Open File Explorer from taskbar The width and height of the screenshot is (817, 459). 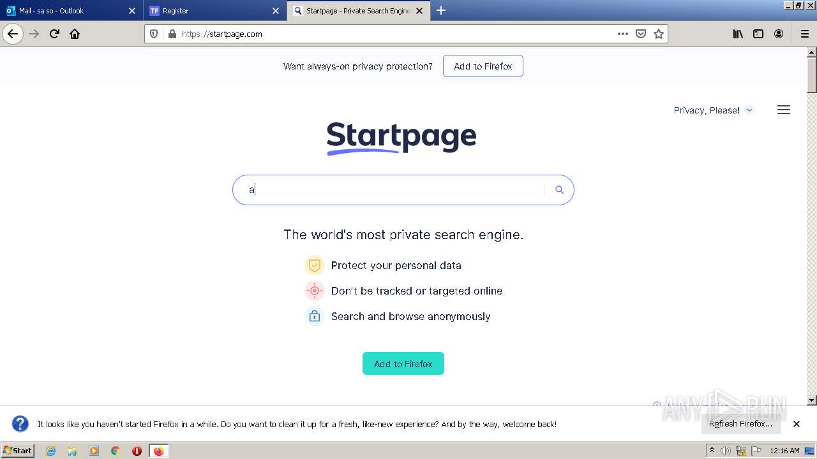coord(72,451)
